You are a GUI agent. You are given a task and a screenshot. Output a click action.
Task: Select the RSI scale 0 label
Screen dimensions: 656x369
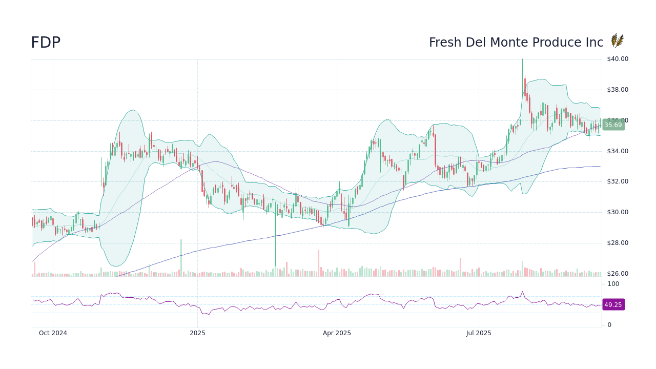coord(609,325)
